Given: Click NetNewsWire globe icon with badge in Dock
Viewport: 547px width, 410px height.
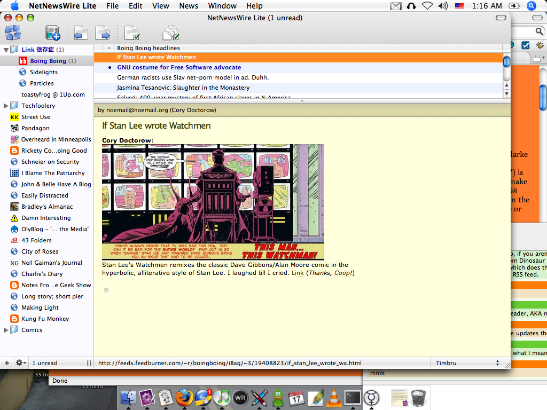Looking at the screenshot, I should click(x=203, y=397).
